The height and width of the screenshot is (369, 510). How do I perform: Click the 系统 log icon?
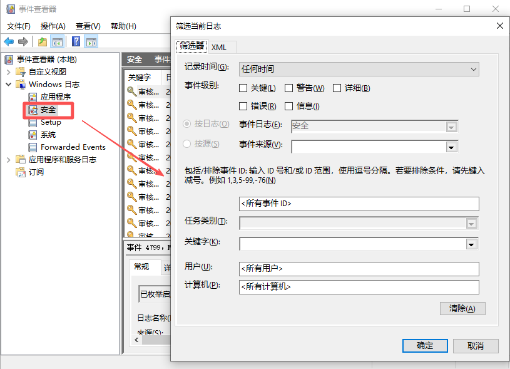coord(33,135)
